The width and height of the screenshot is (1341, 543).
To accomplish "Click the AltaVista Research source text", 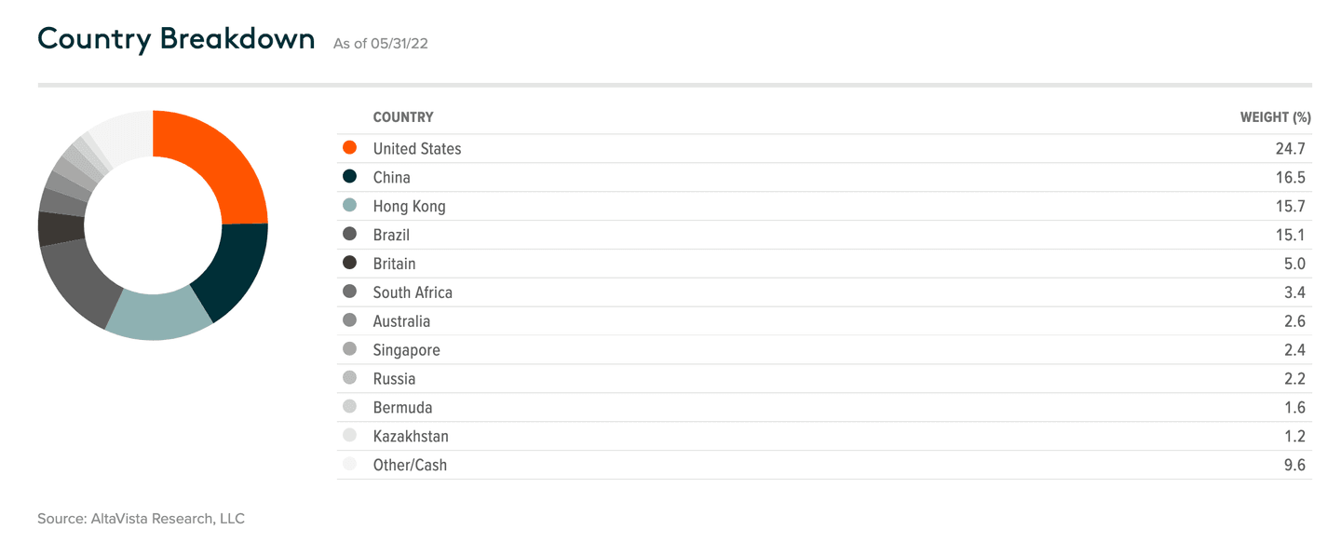I will click(141, 519).
